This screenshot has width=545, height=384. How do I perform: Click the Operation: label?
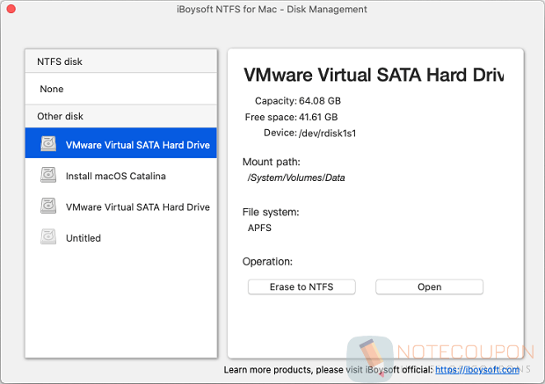point(267,262)
